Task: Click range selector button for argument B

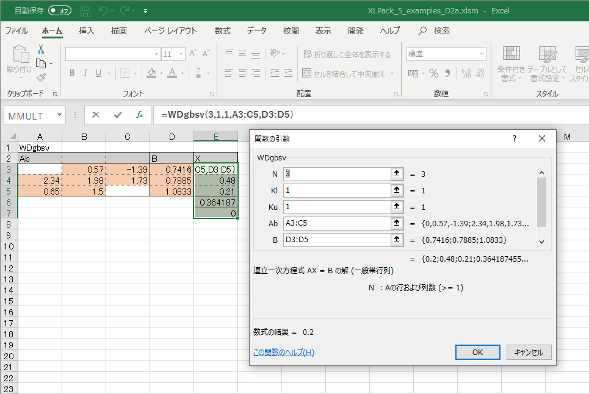Action: click(x=397, y=240)
